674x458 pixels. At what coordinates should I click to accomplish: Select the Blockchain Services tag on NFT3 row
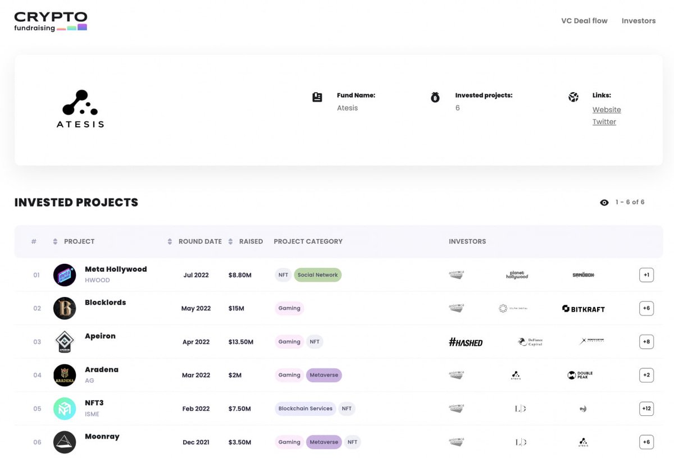(x=306, y=409)
